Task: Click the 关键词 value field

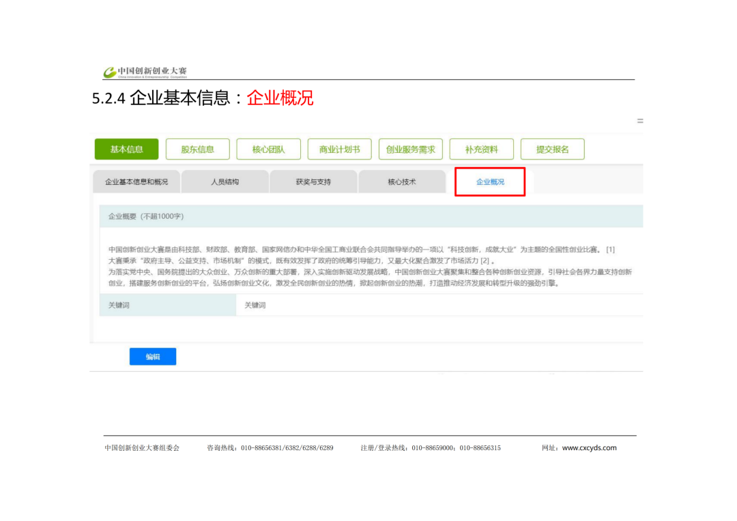Action: pyautogui.click(x=439, y=305)
